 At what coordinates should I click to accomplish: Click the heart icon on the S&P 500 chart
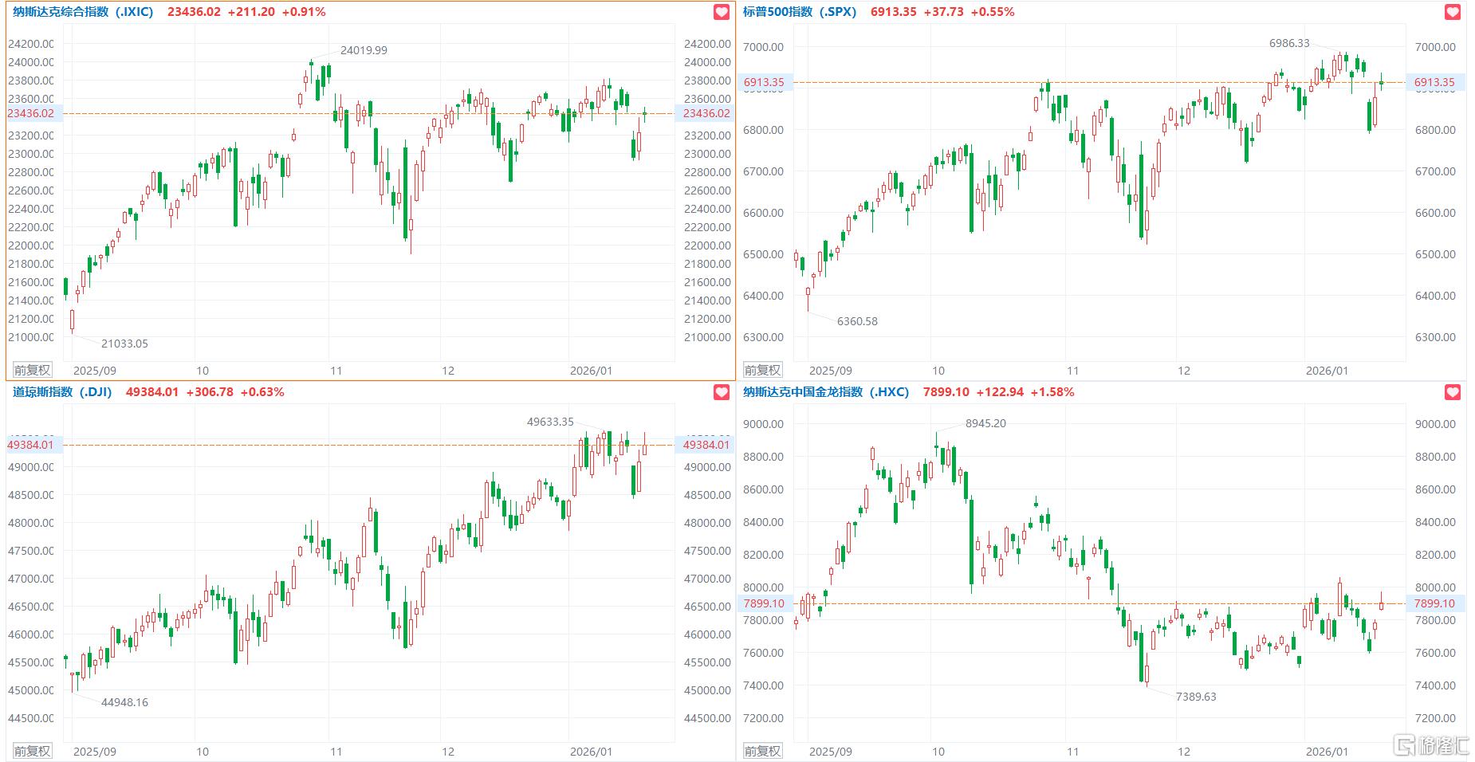click(1452, 13)
